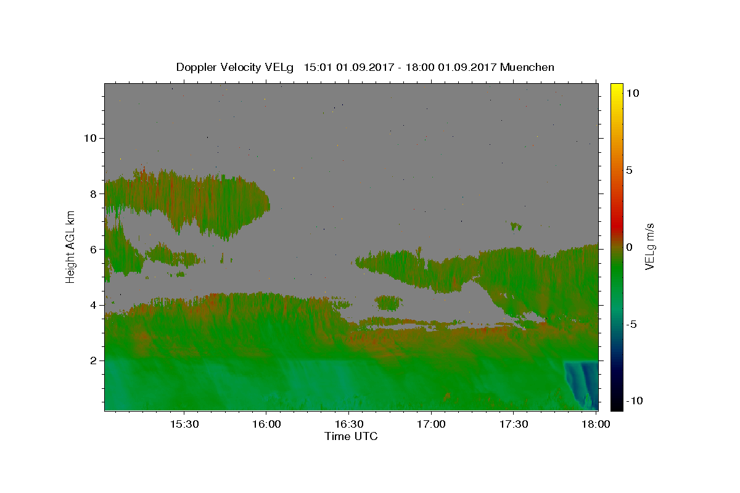Click the 16:30 time axis label
The width and height of the screenshot is (740, 493).
[348, 425]
